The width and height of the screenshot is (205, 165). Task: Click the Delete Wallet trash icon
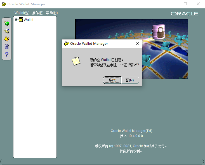coord(7,47)
